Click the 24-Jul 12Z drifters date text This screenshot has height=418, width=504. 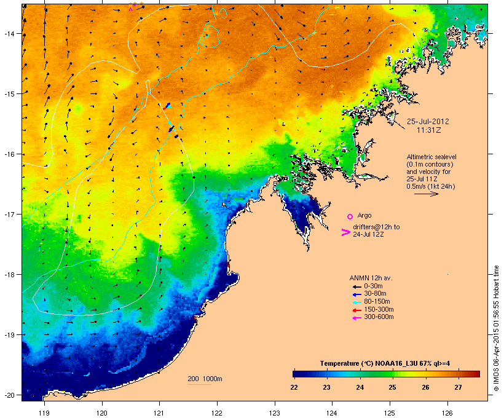(368, 234)
